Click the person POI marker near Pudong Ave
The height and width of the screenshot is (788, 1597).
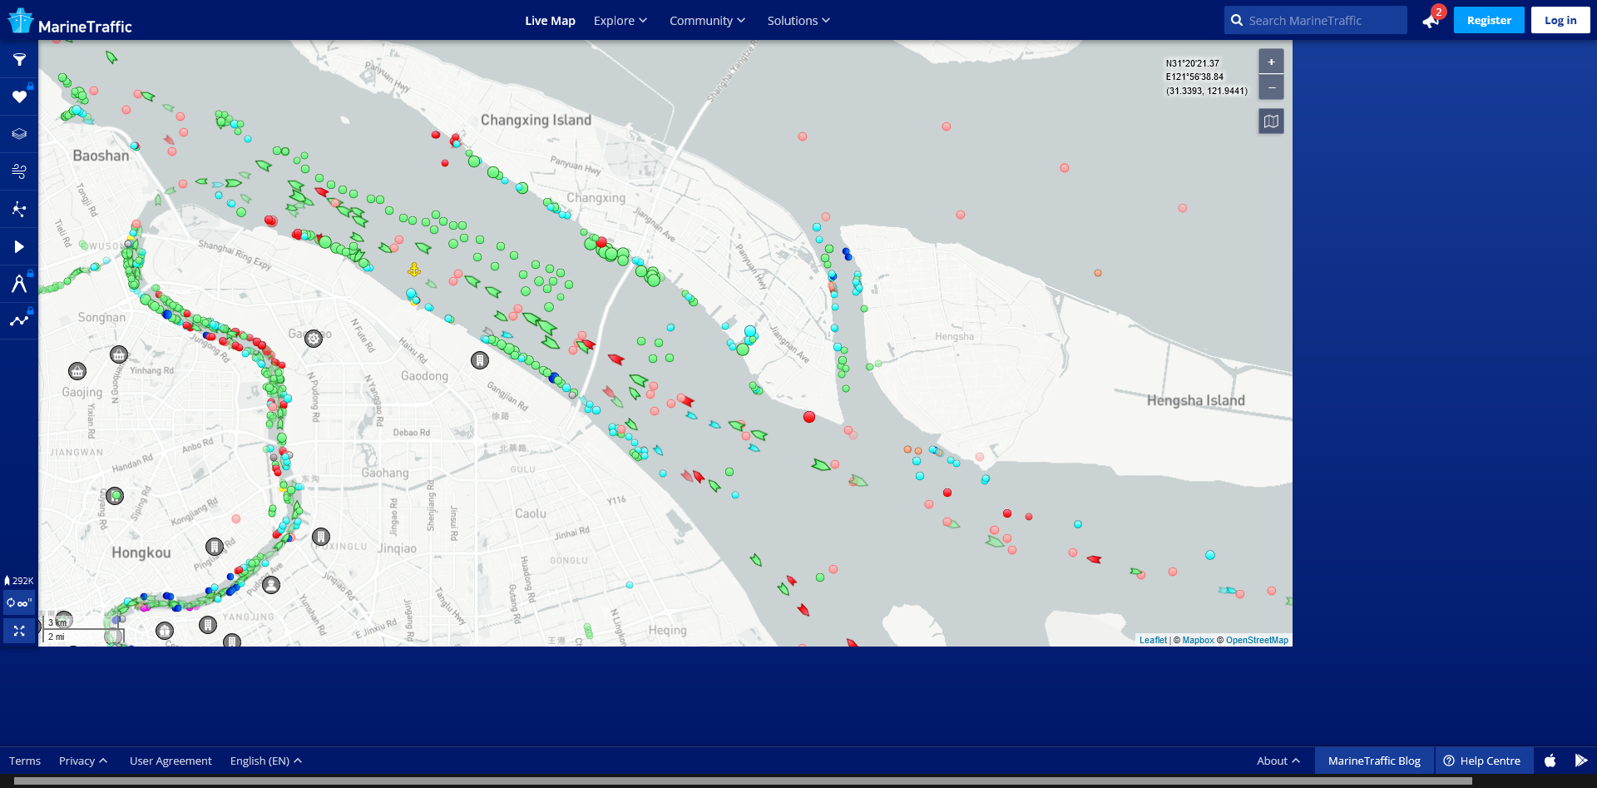pos(271,585)
